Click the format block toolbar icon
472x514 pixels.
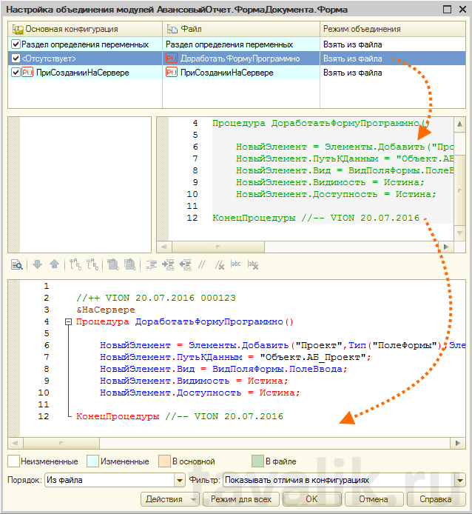[x=152, y=264]
